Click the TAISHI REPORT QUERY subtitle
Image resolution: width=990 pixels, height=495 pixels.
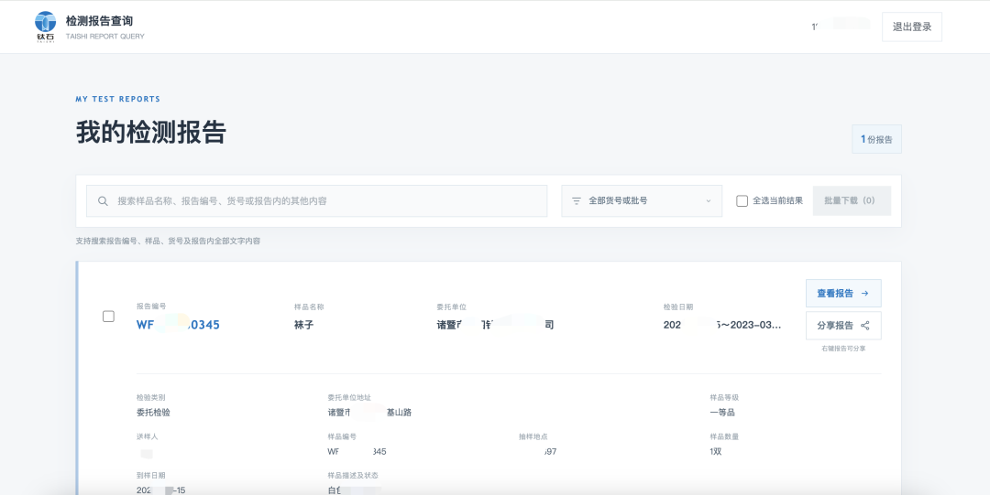coord(104,37)
